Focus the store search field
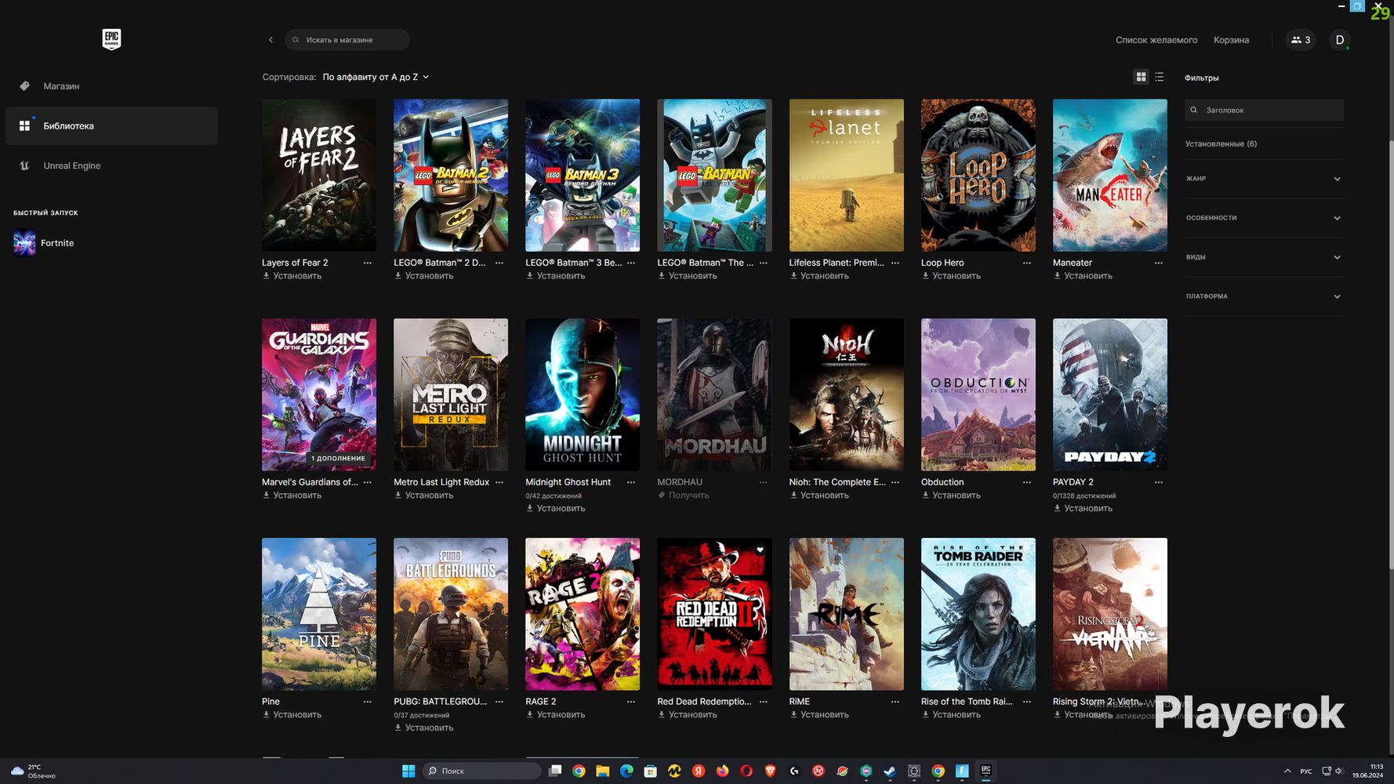 point(347,40)
